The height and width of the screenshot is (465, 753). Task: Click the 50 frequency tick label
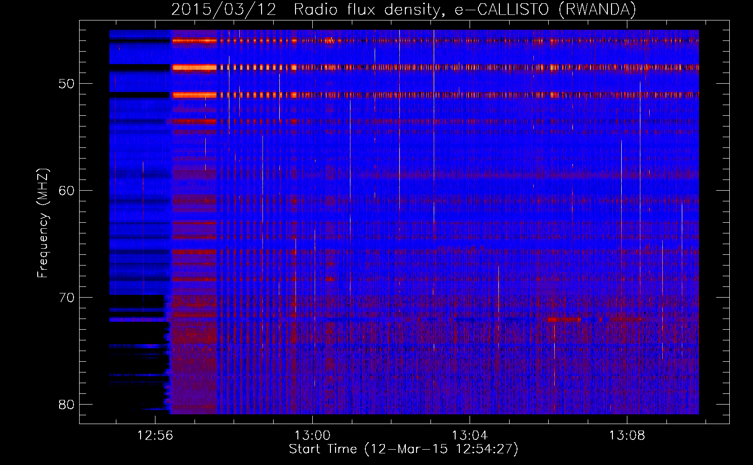click(x=67, y=84)
